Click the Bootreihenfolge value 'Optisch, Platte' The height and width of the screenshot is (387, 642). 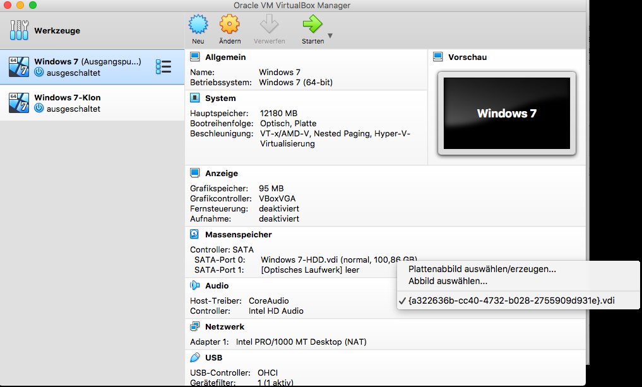(288, 123)
